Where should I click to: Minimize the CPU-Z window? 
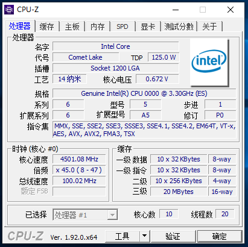coord(176,10)
